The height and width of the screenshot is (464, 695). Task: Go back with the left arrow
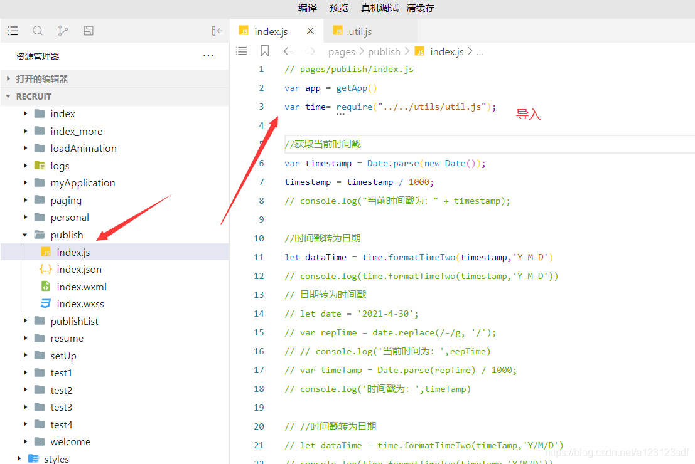tap(288, 51)
